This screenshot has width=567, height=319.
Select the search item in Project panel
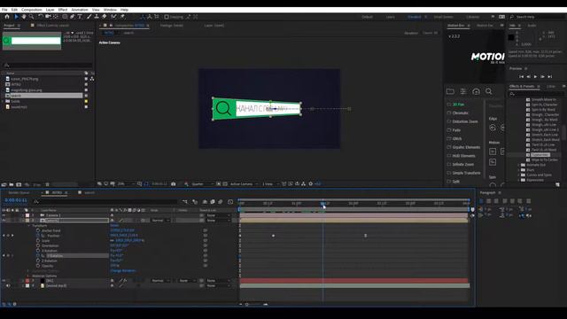coord(43,96)
